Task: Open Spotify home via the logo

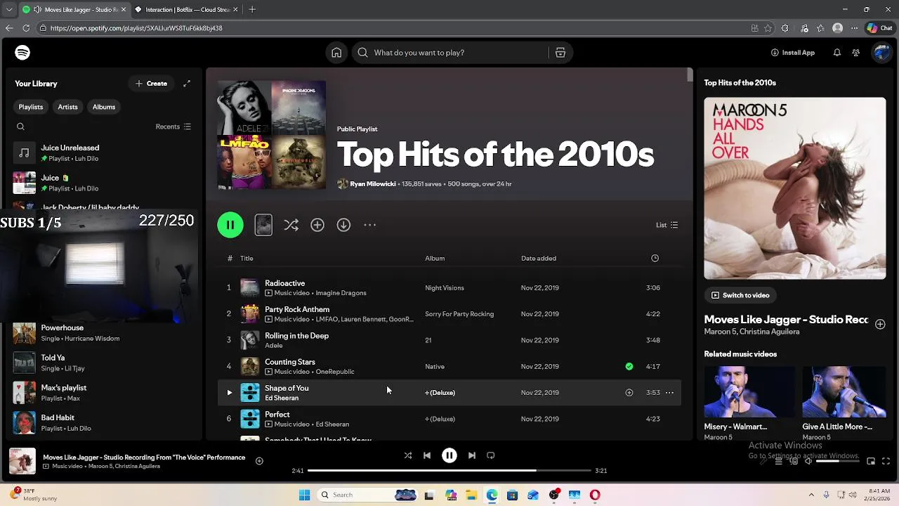Action: click(x=22, y=53)
